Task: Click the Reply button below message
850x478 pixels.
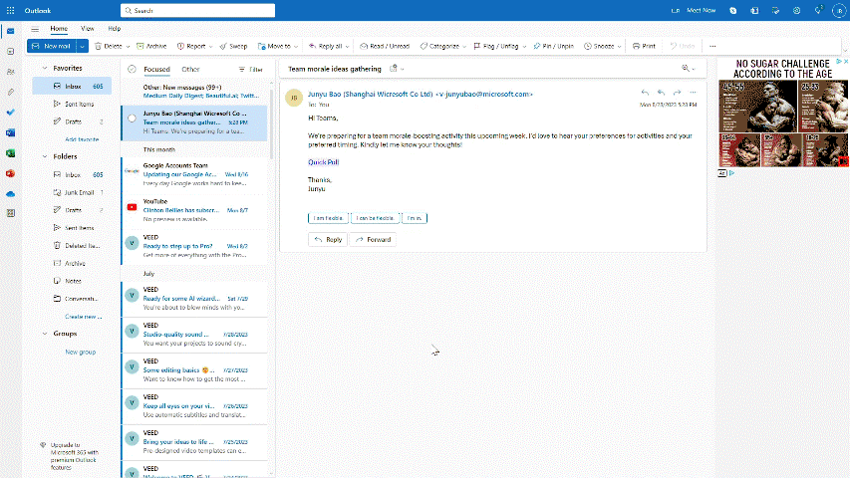Action: coord(328,240)
